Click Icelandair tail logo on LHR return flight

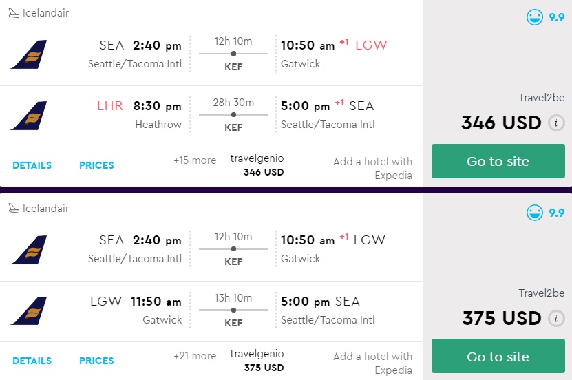[x=28, y=116]
